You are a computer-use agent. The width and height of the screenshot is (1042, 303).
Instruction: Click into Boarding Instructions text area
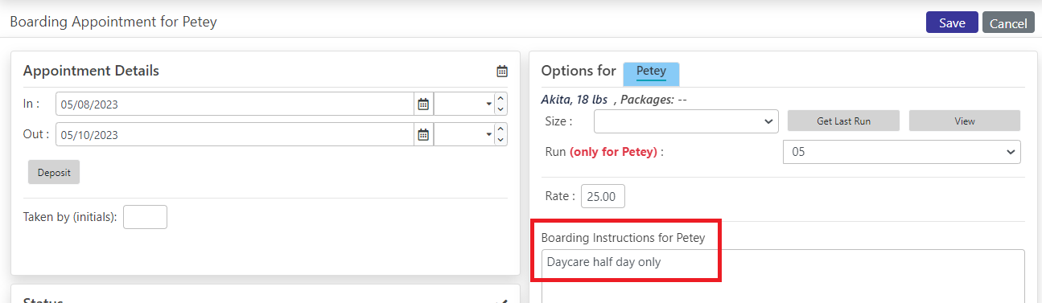coord(783,276)
